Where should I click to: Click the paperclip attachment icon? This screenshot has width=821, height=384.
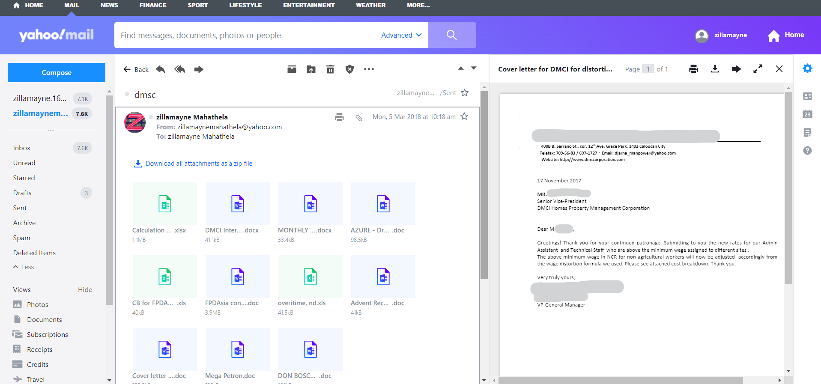[359, 118]
